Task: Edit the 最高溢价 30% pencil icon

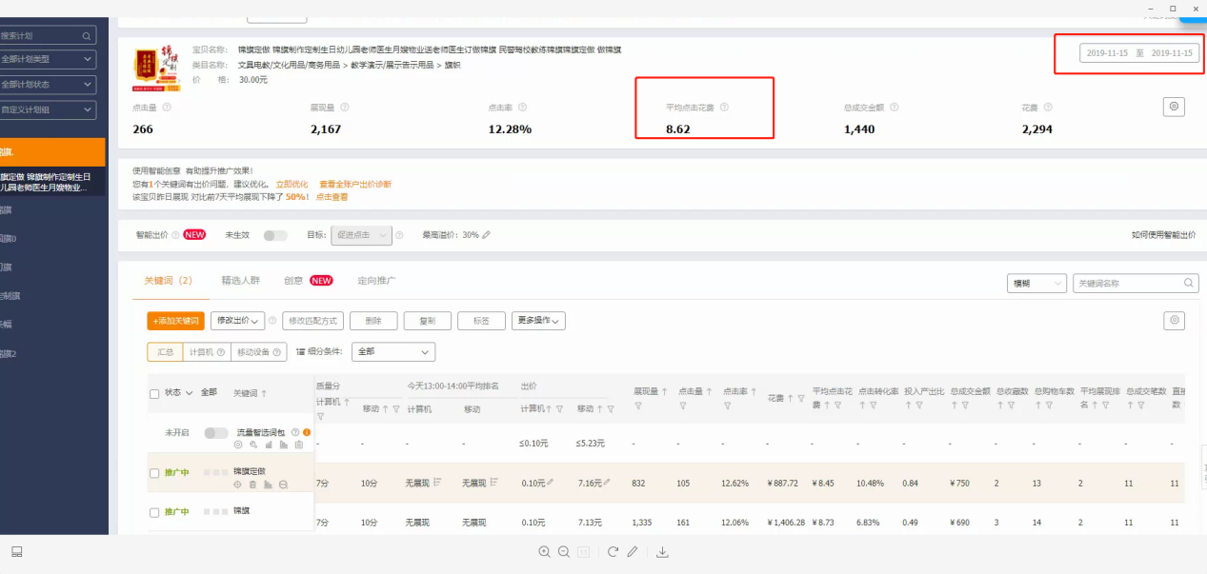Action: (487, 234)
